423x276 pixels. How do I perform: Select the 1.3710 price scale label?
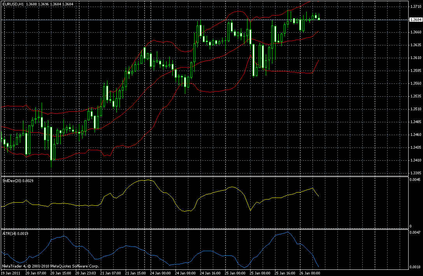pyautogui.click(x=416, y=7)
